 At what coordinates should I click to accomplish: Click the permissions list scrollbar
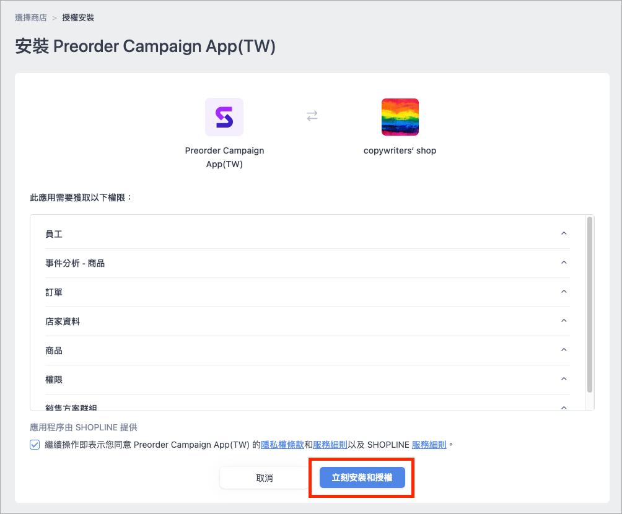[x=589, y=305]
